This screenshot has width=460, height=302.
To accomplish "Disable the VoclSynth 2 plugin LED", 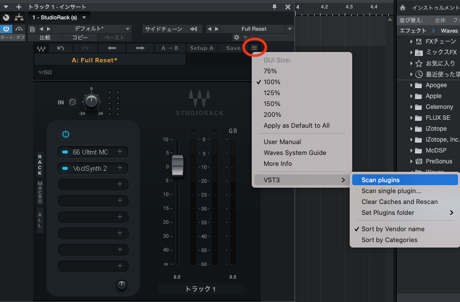I will (x=65, y=168).
